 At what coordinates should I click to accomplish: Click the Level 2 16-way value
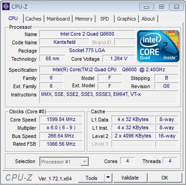point(167,136)
